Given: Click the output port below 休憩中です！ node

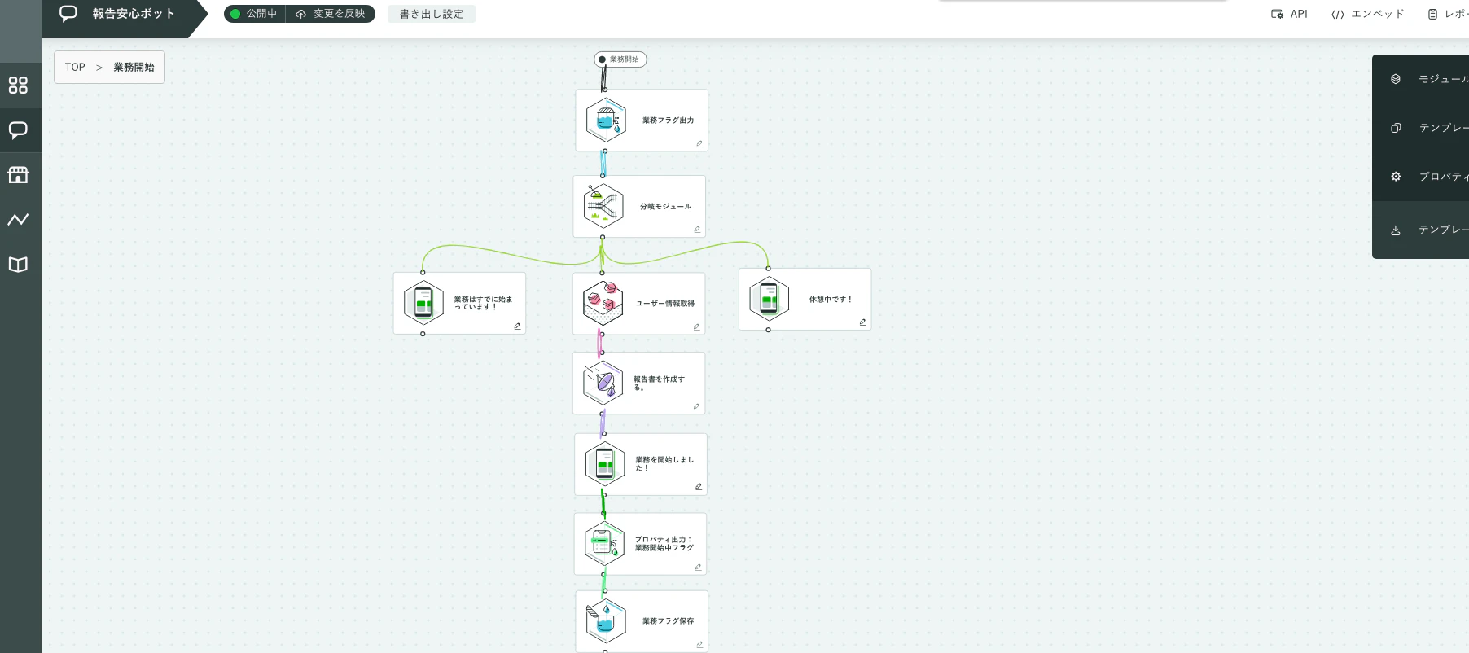Looking at the screenshot, I should click(x=768, y=330).
